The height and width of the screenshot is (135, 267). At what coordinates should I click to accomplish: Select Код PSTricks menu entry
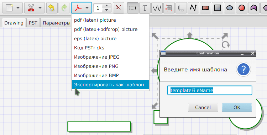(x=110, y=48)
